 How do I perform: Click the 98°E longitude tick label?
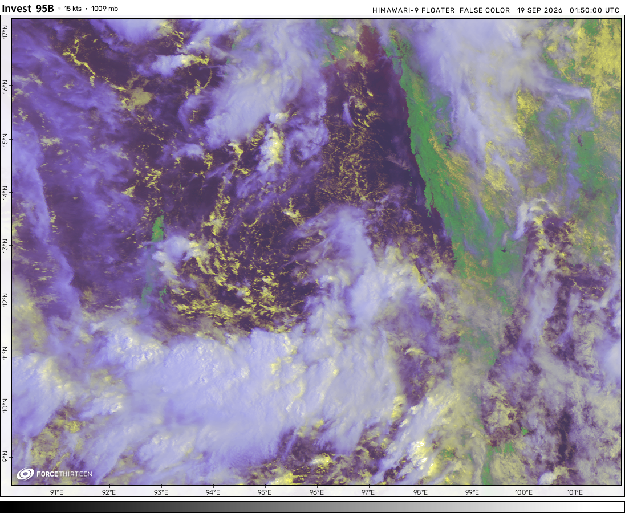click(420, 492)
